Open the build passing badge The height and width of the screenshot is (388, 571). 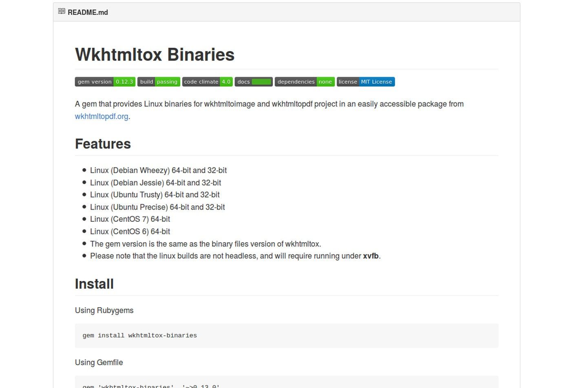159,82
